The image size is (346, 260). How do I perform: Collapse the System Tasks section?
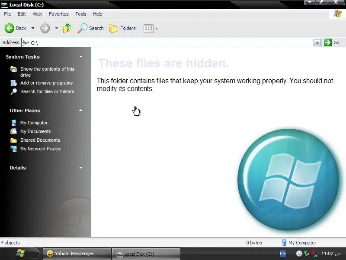tap(81, 57)
